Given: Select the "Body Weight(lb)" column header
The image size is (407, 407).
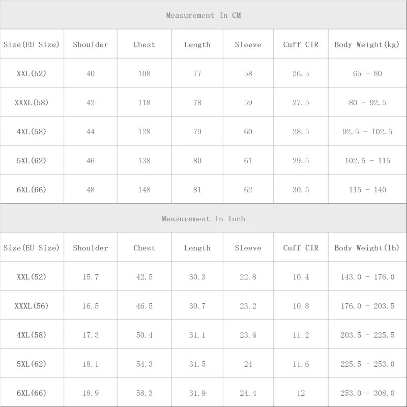Looking at the screenshot, I should (x=367, y=248).
